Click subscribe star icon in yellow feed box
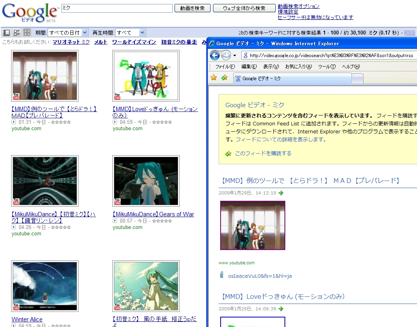The width and height of the screenshot is (417, 327). [228, 154]
